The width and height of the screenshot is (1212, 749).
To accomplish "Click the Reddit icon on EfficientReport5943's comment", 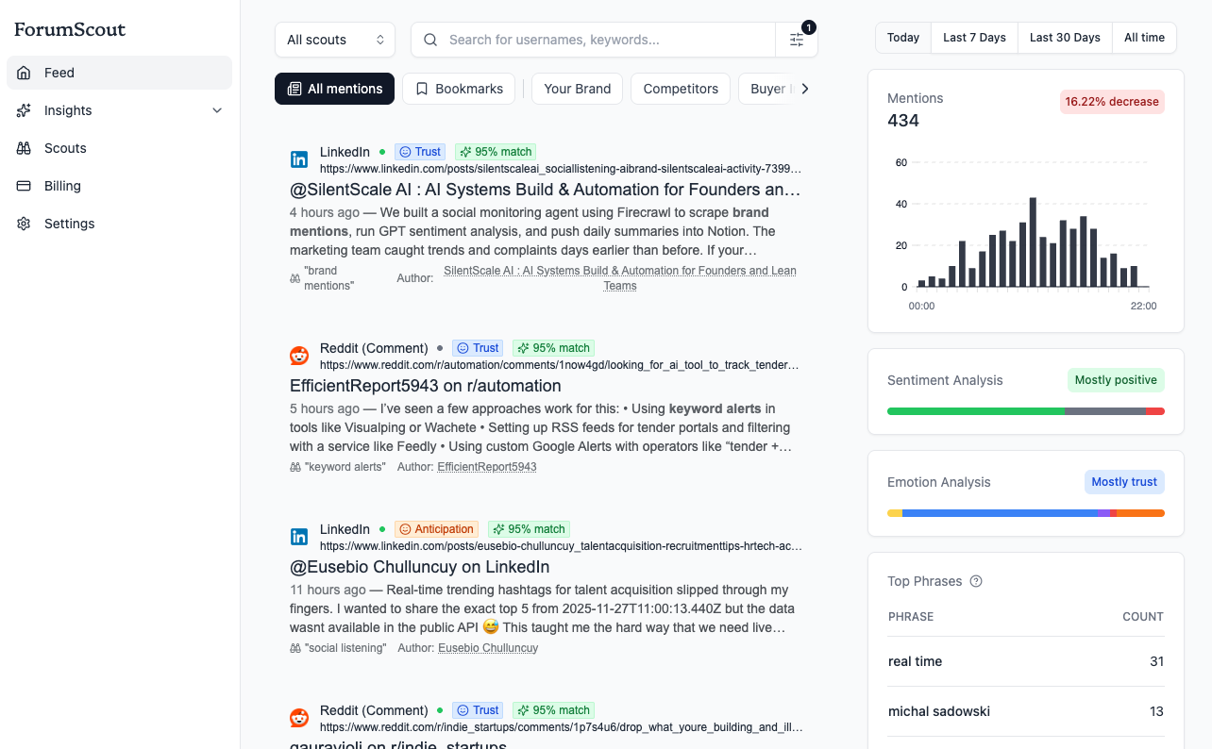I will tap(299, 356).
